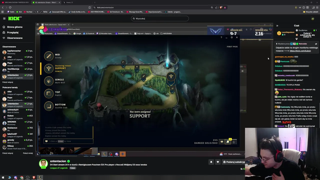Open League client settings gear
The image size is (320, 180).
click(x=231, y=37)
